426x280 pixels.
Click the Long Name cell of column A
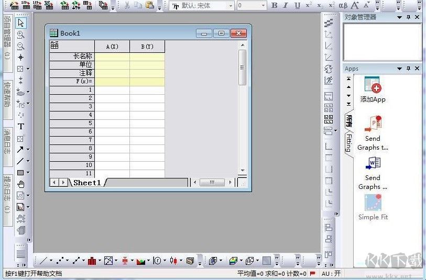coord(112,56)
